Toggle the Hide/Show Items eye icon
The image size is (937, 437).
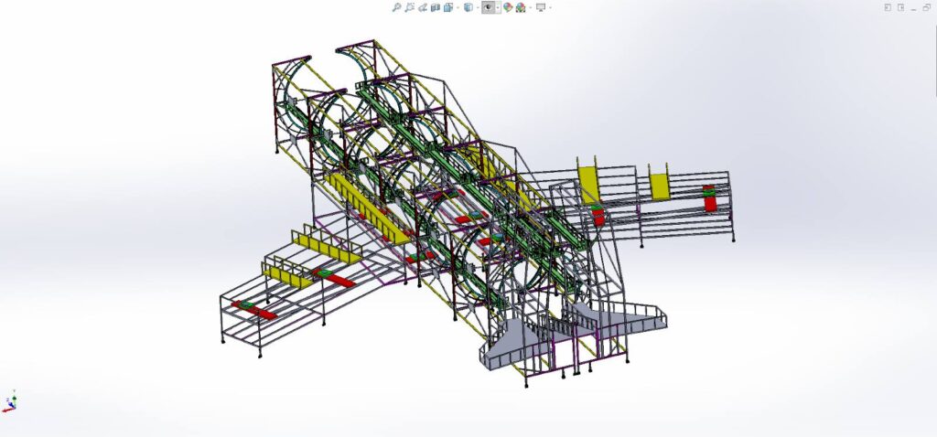coord(489,7)
